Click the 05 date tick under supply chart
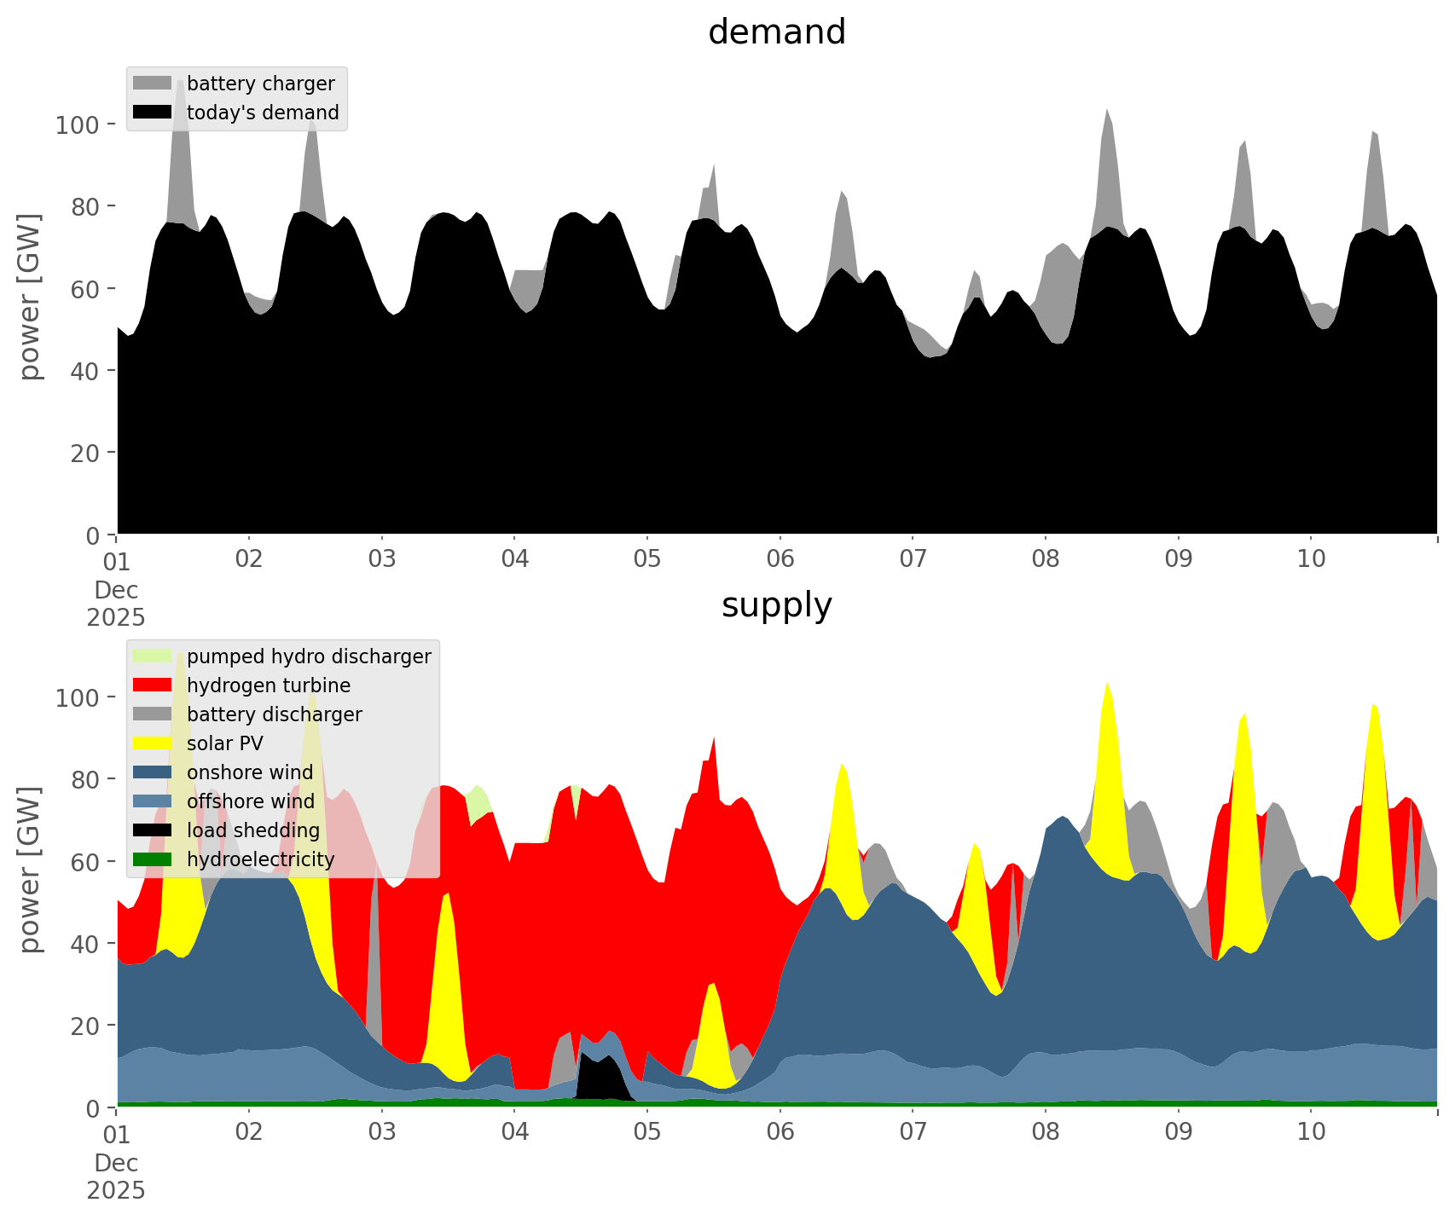 (647, 1132)
